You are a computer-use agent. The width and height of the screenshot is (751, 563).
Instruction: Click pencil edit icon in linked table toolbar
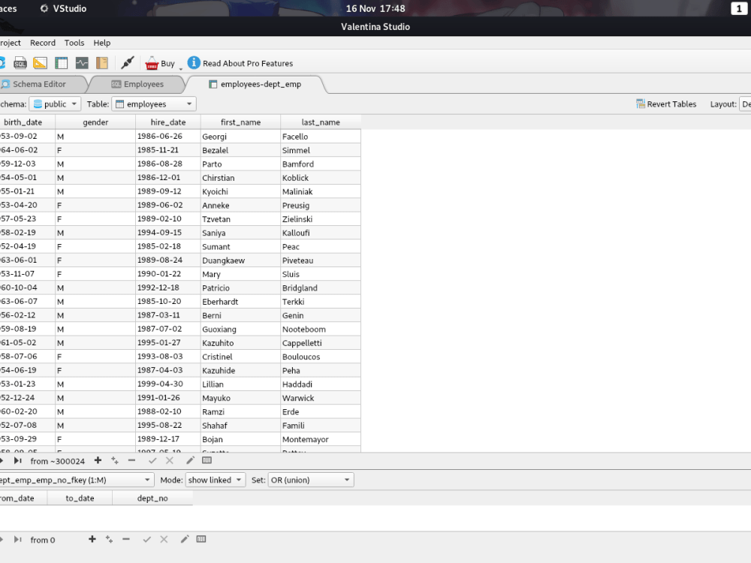point(185,539)
